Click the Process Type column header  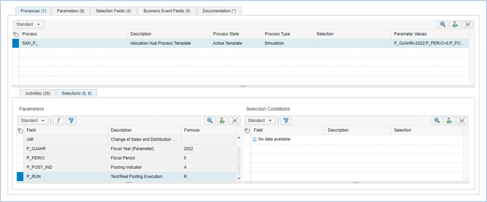[288, 34]
